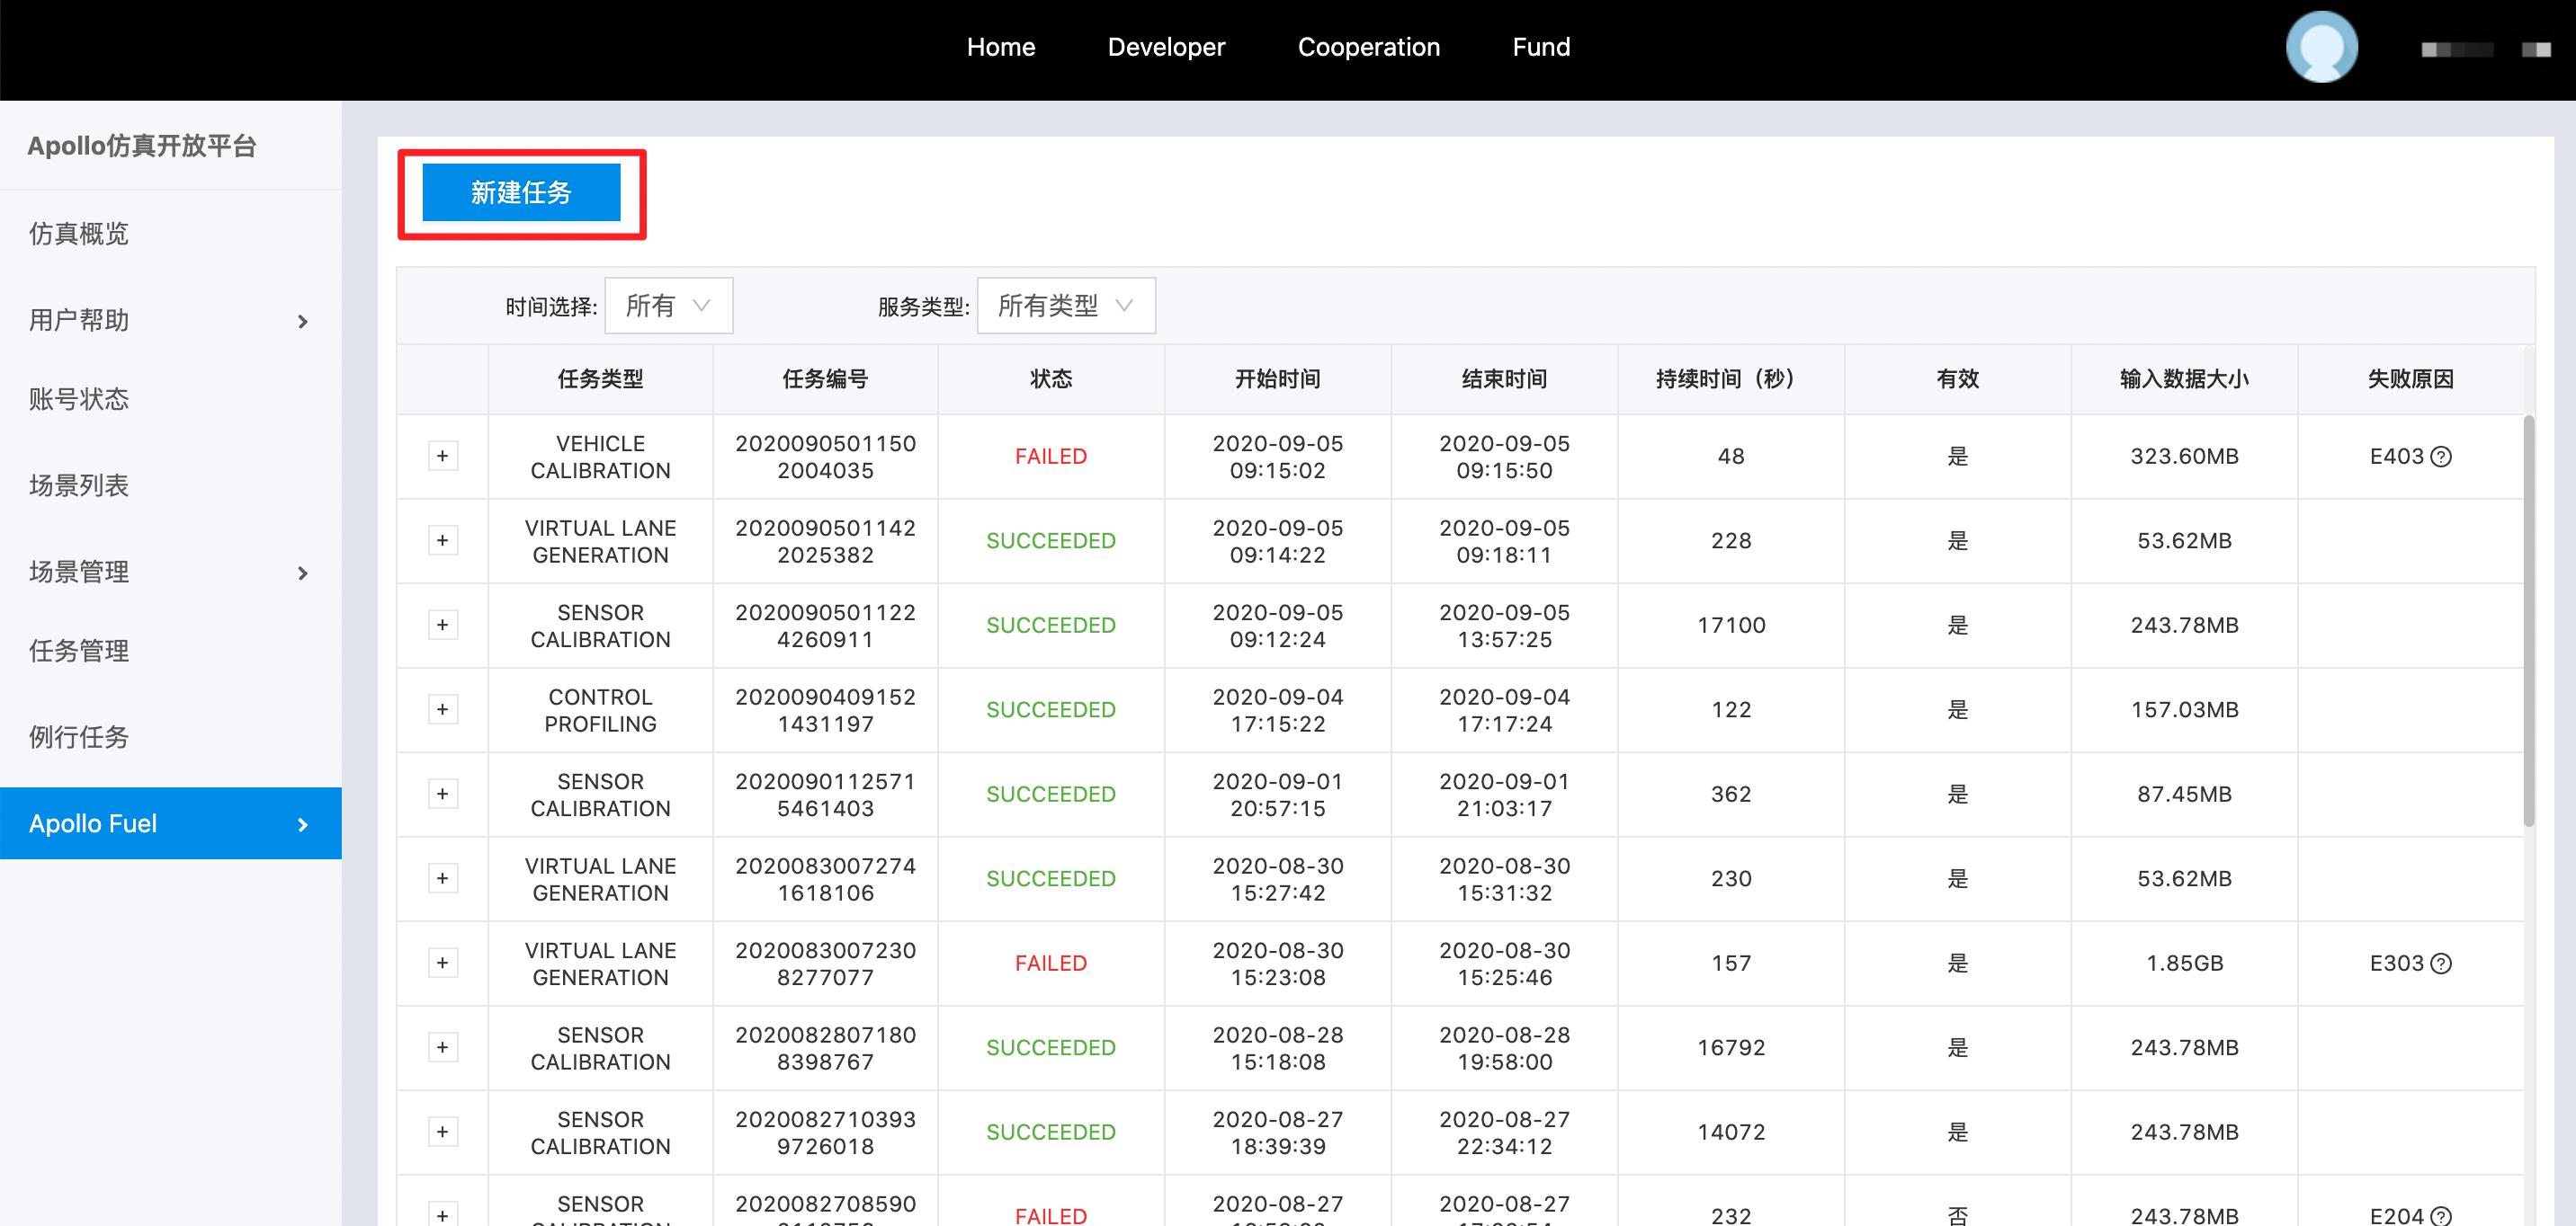This screenshot has height=1226, width=2576.
Task: Click duration value 16792
Action: (1731, 1048)
